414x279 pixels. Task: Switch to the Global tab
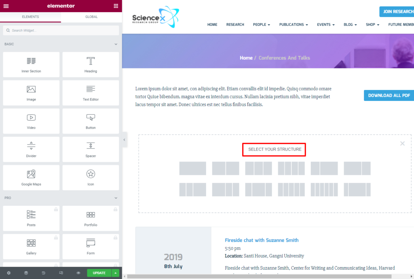coord(91,17)
